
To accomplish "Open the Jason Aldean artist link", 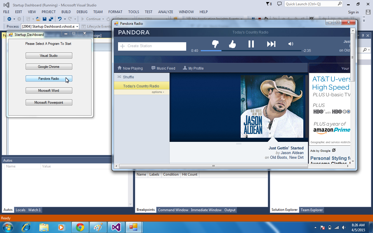I will tap(292, 153).
